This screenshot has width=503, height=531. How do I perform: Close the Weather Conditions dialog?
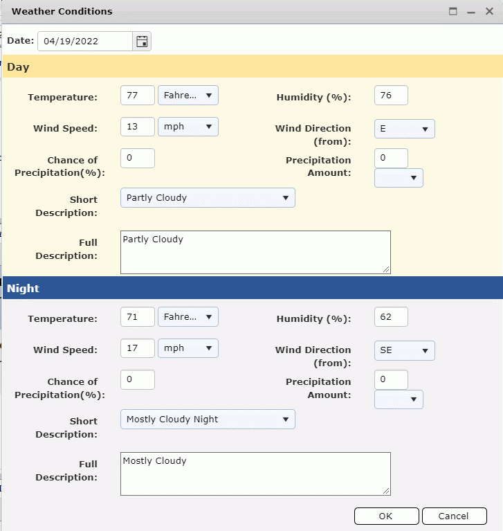(489, 12)
